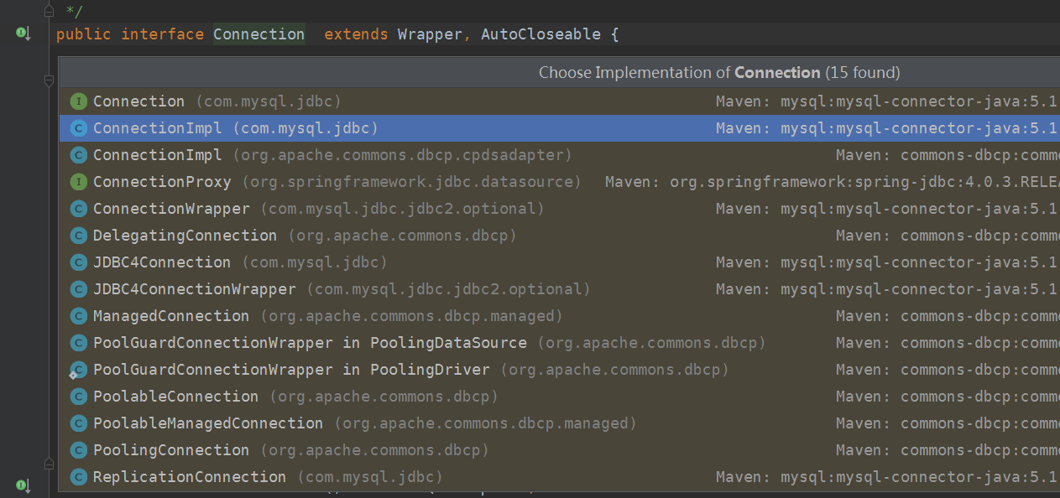Click class icon of PoolGuardConnectionWrapper in PoolingDataSource
This screenshot has width=1060, height=498.
pyautogui.click(x=78, y=343)
